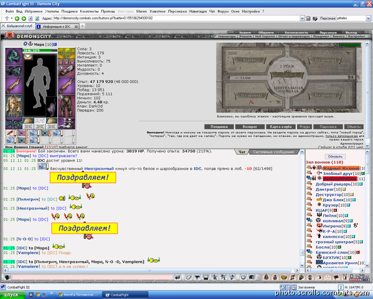Click the save floppy icon in chat bar
Image resolution: width=373 pixels, height=299 pixels.
206,277
